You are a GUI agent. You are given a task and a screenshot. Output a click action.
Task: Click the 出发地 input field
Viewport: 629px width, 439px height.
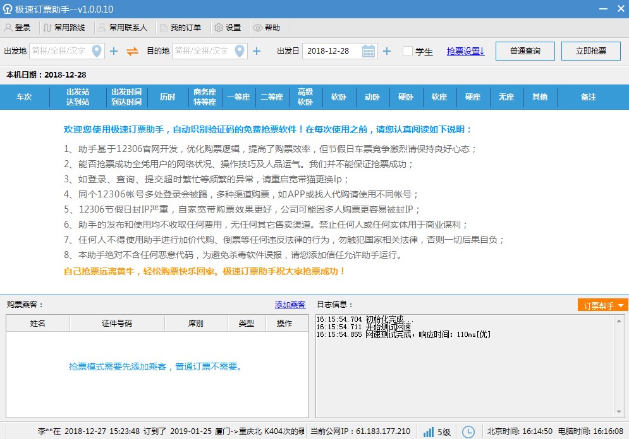point(60,51)
